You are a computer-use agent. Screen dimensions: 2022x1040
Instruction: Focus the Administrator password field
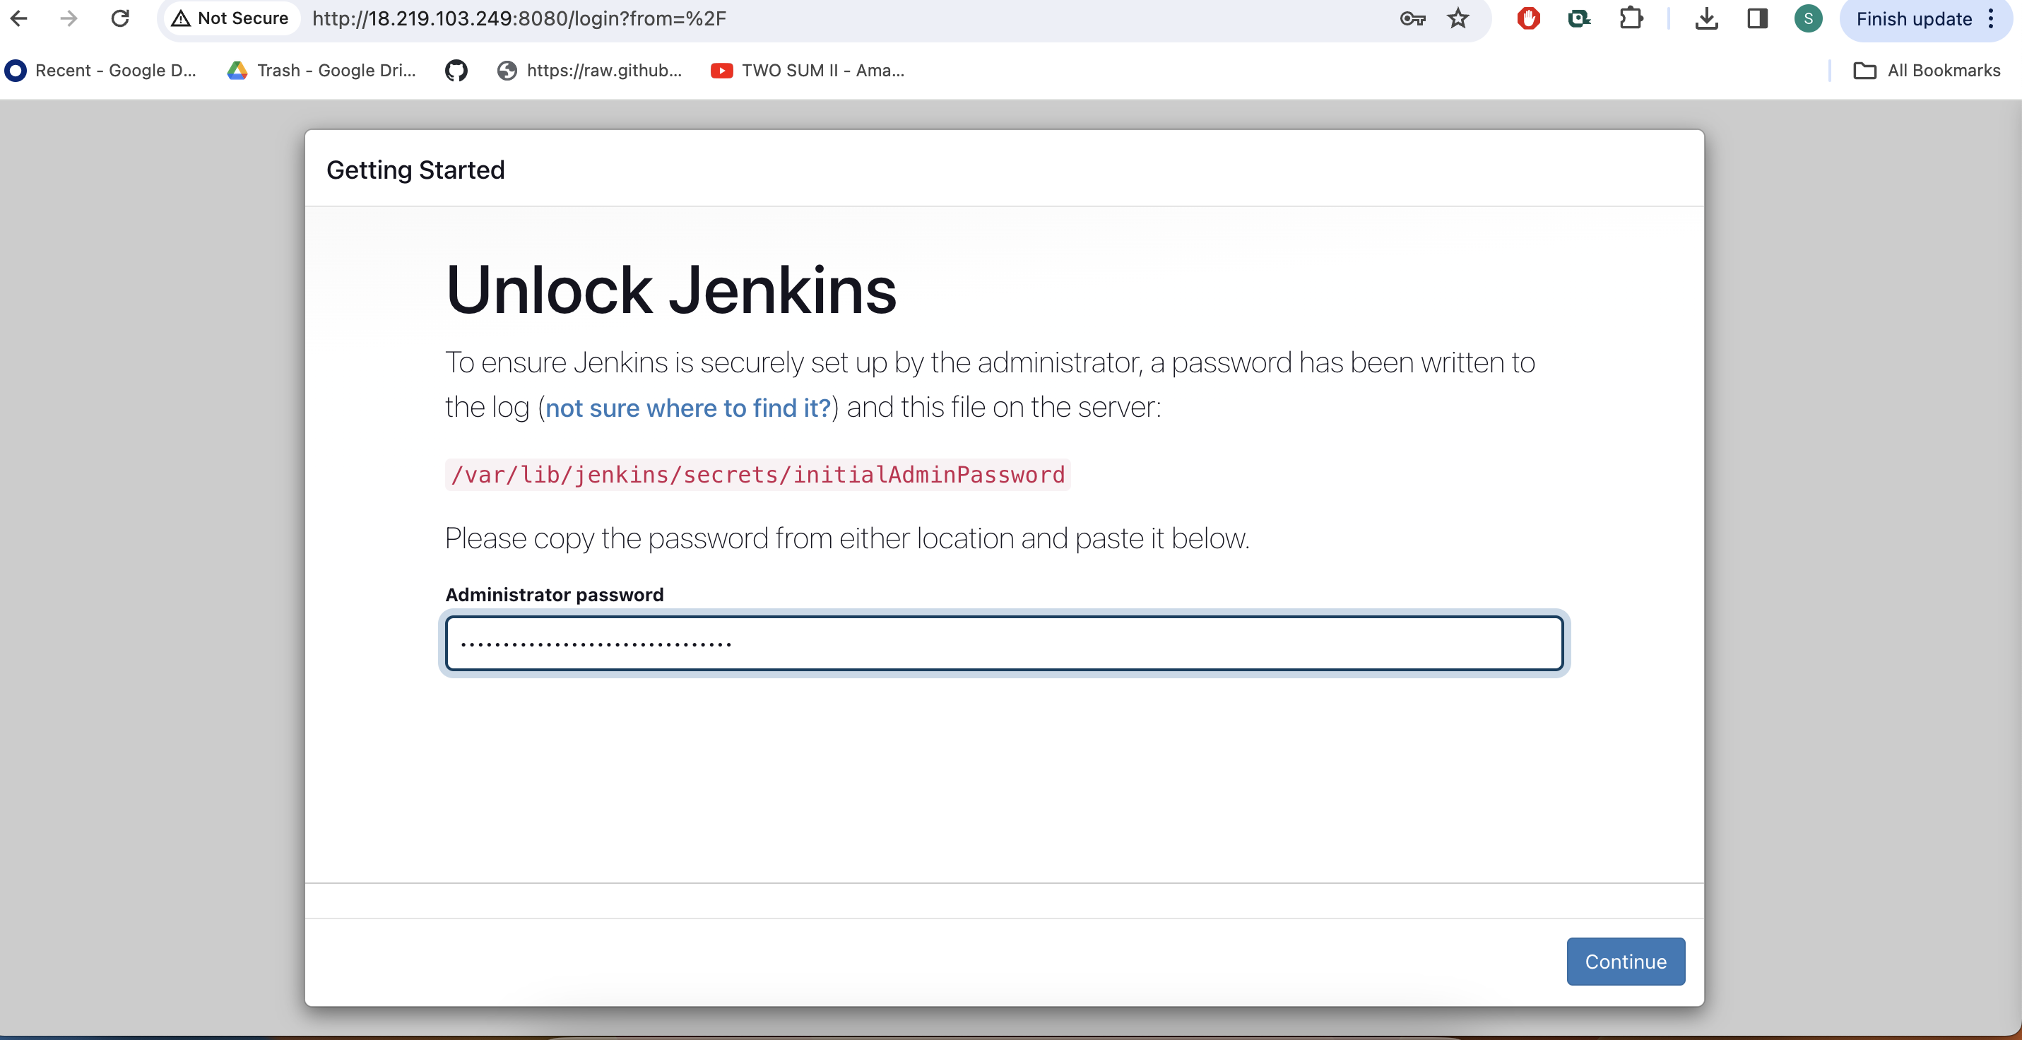point(1004,644)
